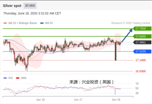Click the blue MA 50 legend swatch
Viewport: 152px width, 104px height.
pyautogui.click(x=42, y=23)
